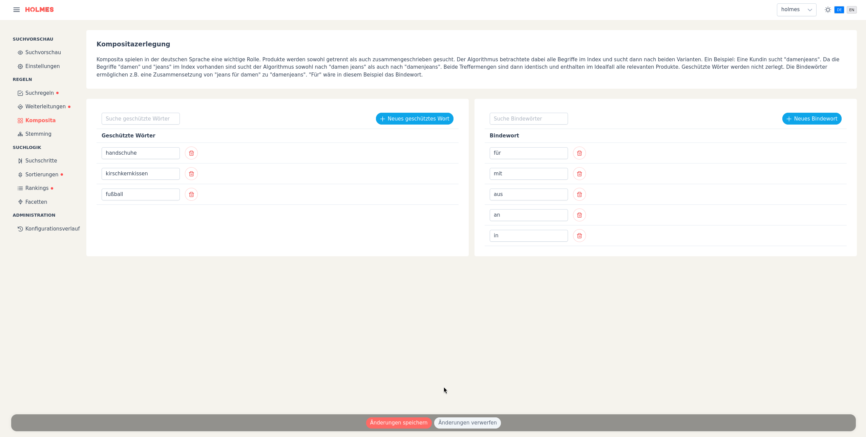866x437 pixels.
Task: Remove the Bindewort in
Action: coord(579,236)
